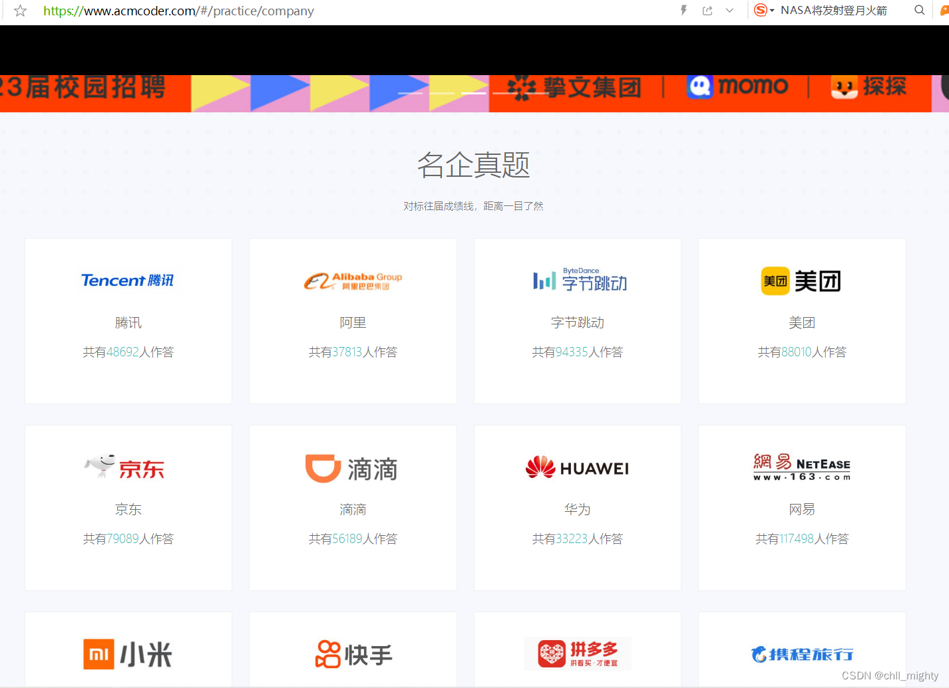This screenshot has width=949, height=688.
Task: Click the HUAWEI logo
Action: (x=578, y=467)
